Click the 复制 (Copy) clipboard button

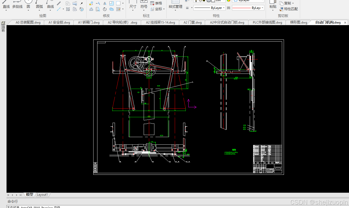click(x=285, y=3)
